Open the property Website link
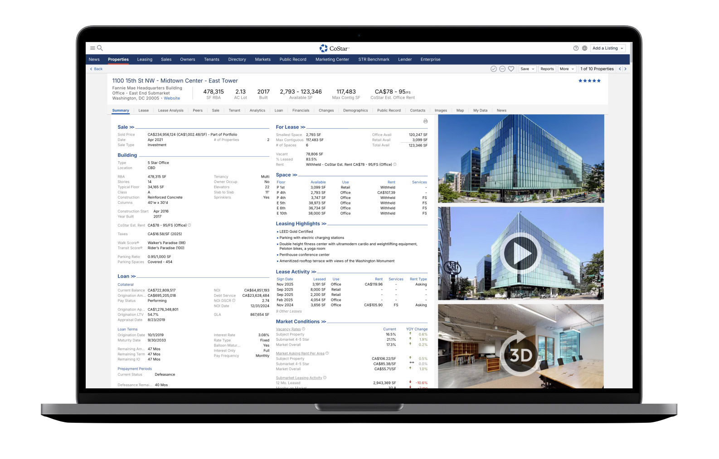Screen dimensions: 719x459 click(x=172, y=98)
